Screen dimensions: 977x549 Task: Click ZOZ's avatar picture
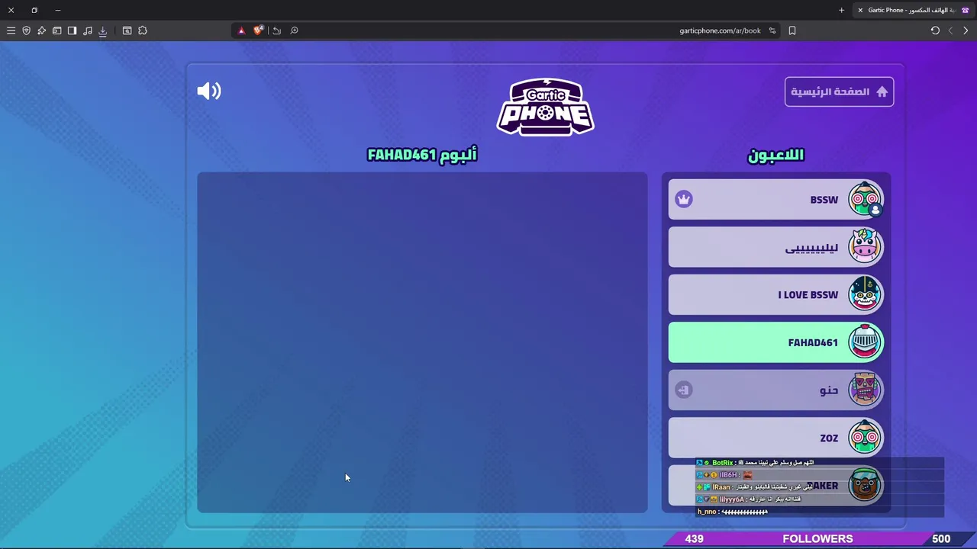pos(865,438)
